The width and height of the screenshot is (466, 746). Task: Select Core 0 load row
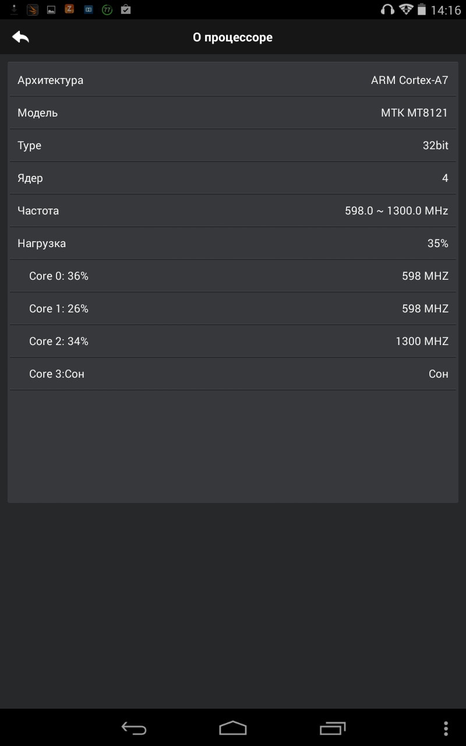[x=233, y=276]
